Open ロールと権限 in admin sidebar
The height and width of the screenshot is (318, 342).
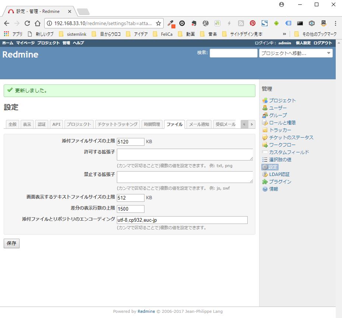click(282, 123)
